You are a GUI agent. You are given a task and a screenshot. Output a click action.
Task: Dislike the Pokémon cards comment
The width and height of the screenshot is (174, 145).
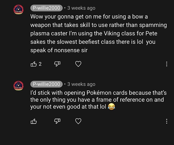[x=57, y=121]
